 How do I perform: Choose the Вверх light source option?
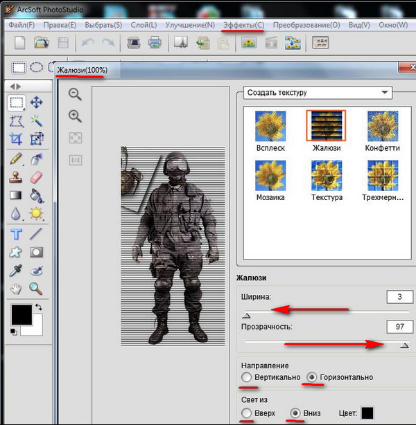click(248, 413)
